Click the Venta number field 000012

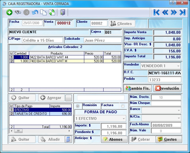tap(64, 23)
